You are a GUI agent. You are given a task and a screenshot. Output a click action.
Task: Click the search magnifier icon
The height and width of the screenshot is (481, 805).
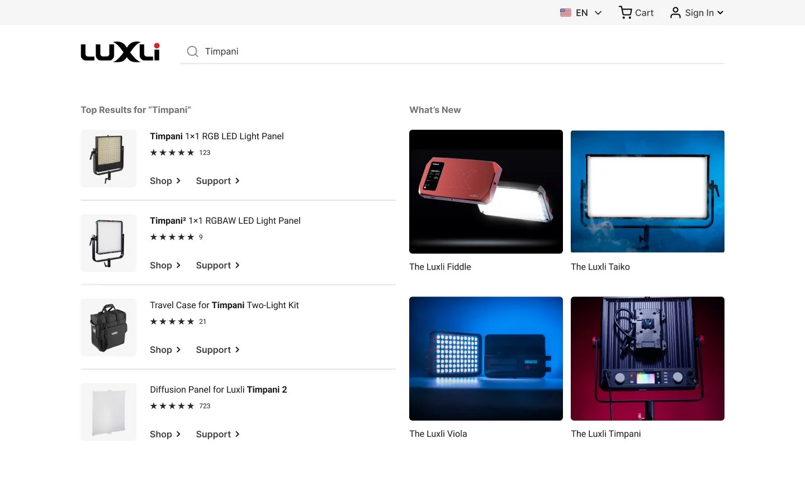(x=192, y=51)
